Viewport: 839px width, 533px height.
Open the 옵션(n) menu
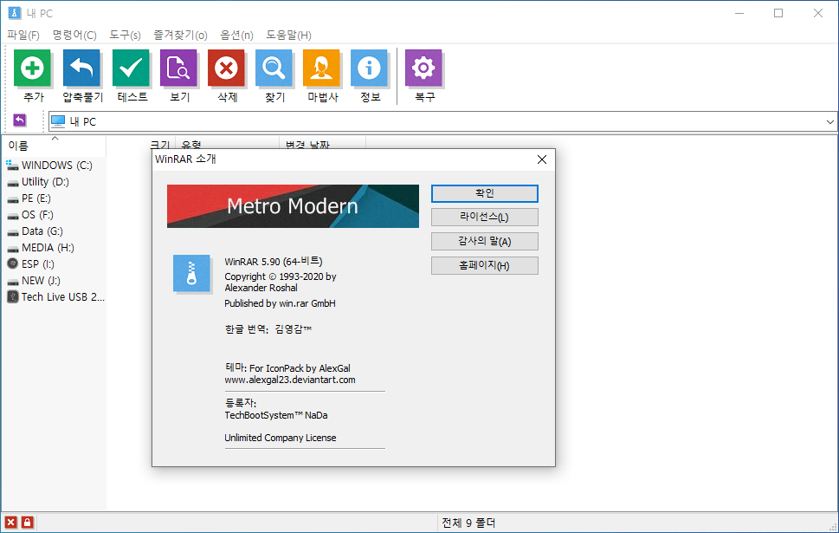point(236,35)
